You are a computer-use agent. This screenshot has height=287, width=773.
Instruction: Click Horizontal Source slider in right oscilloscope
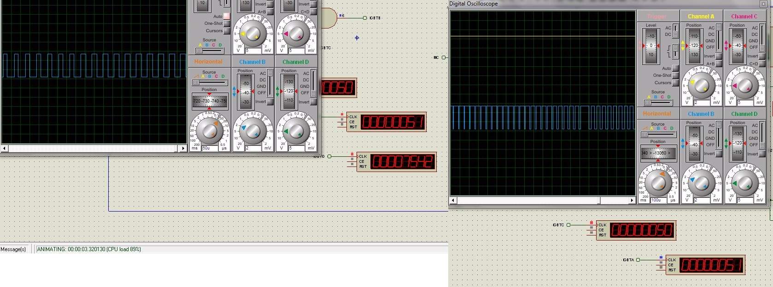pyautogui.click(x=658, y=134)
